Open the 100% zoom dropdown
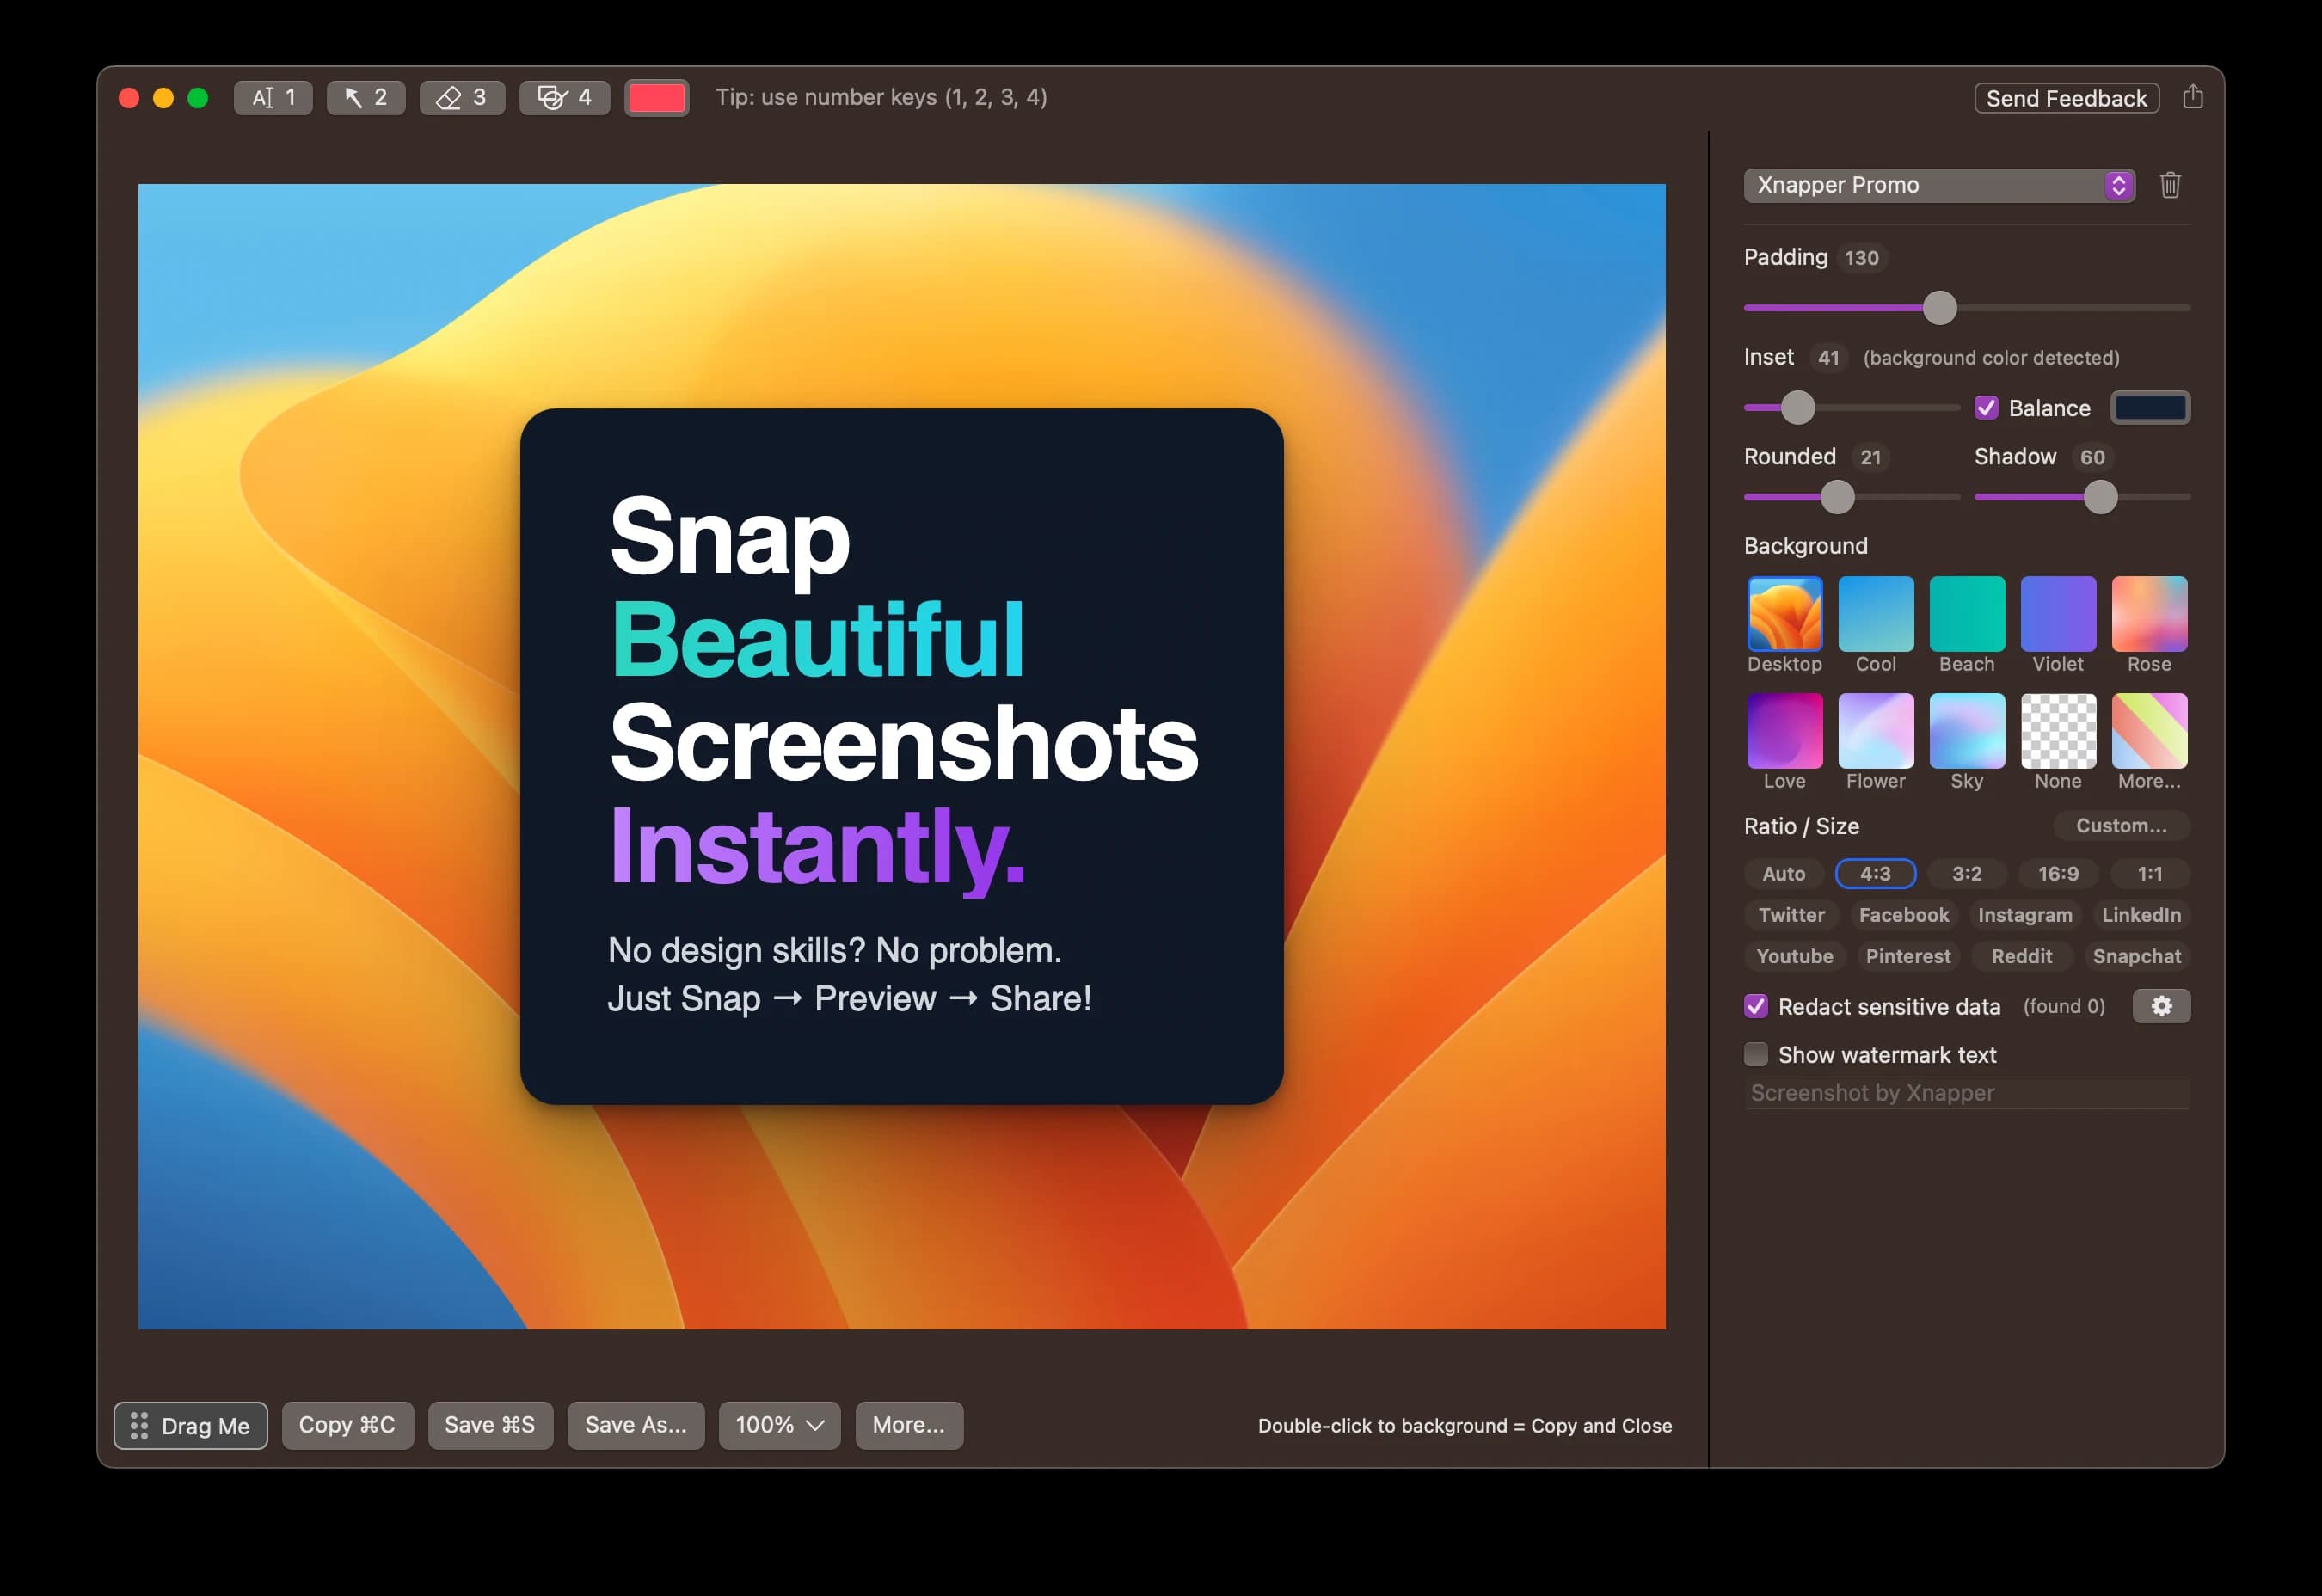Image resolution: width=2322 pixels, height=1596 pixels. click(779, 1425)
